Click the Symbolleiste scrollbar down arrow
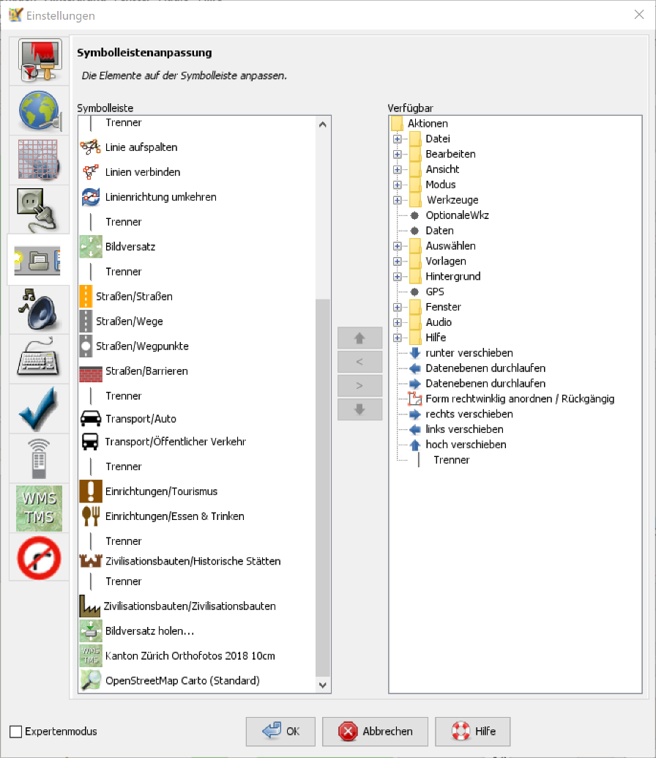Screen dimensions: 656x758 [322, 685]
